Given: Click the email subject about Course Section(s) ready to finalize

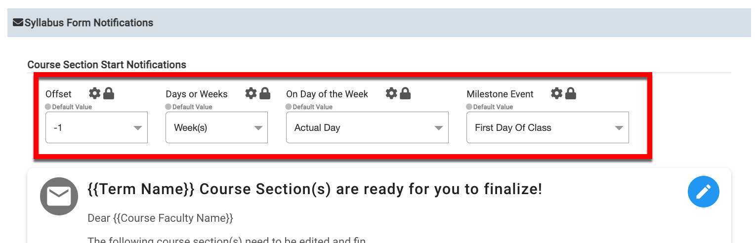Looking at the screenshot, I should pyautogui.click(x=315, y=189).
